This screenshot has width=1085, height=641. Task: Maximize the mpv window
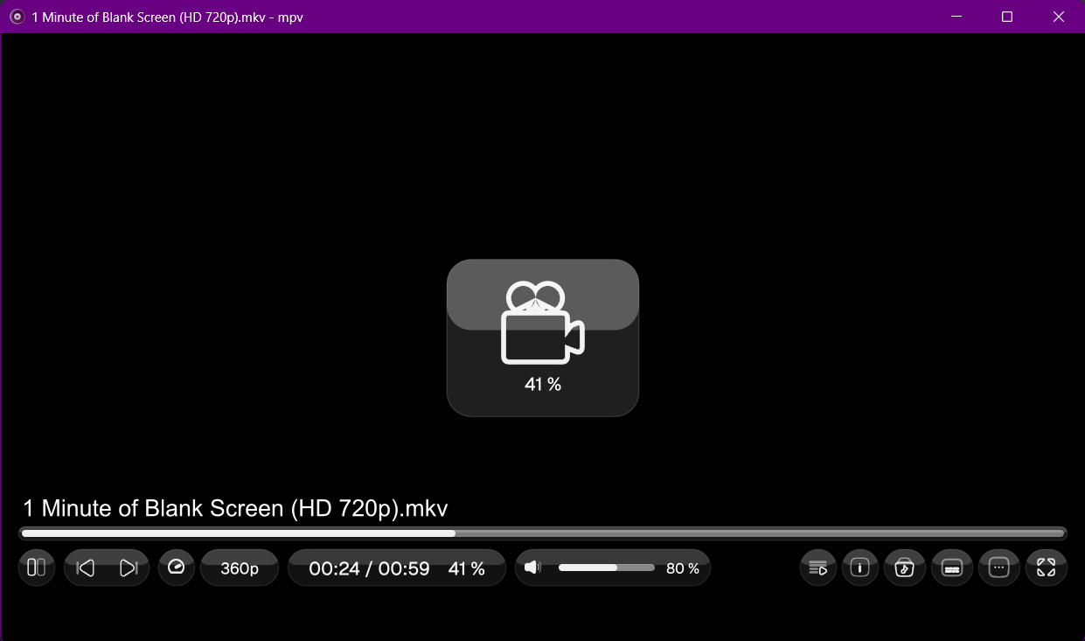1007,17
